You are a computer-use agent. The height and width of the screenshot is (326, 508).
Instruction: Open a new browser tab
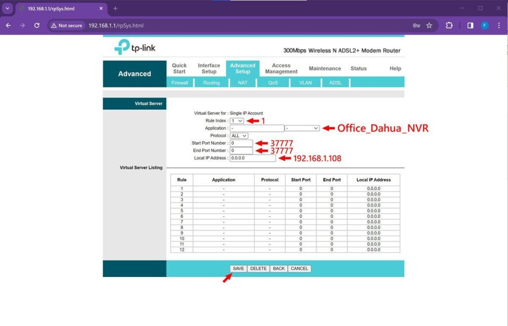click(x=115, y=8)
